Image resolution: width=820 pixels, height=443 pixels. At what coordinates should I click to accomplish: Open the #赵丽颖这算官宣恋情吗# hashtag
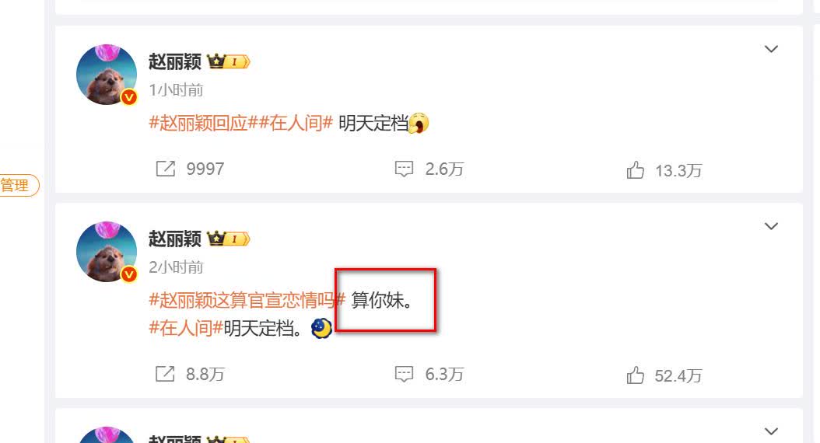247,300
